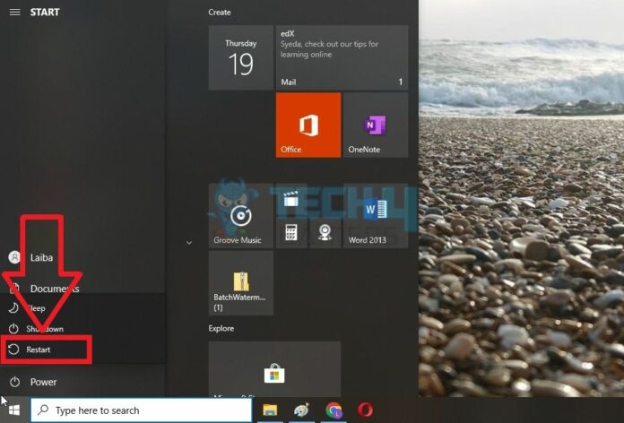
Task: Open File Explorer from the taskbar
Action: pyautogui.click(x=269, y=410)
